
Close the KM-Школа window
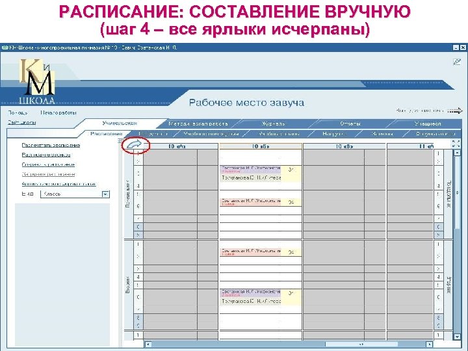(463, 47)
